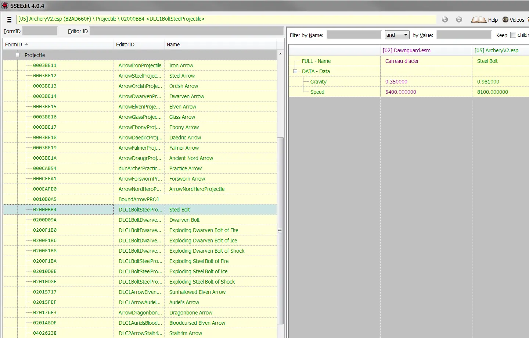Click the tree list vertical scrollbar thumb
Screen dimensions: 529x338
coord(280,231)
